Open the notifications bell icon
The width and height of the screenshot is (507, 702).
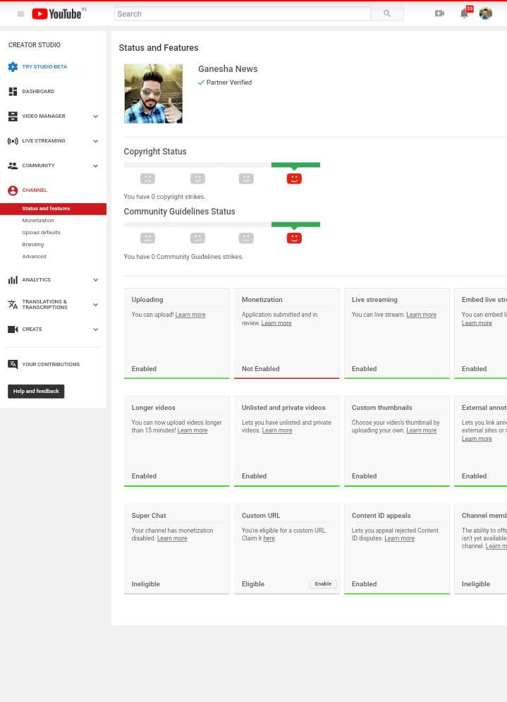465,13
